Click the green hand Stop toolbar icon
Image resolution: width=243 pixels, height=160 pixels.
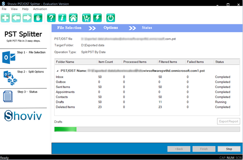(x=38, y=18)
